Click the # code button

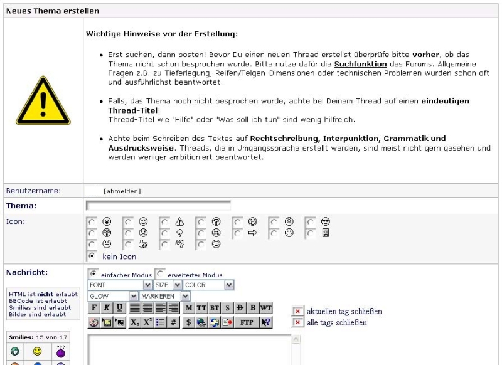(x=174, y=322)
